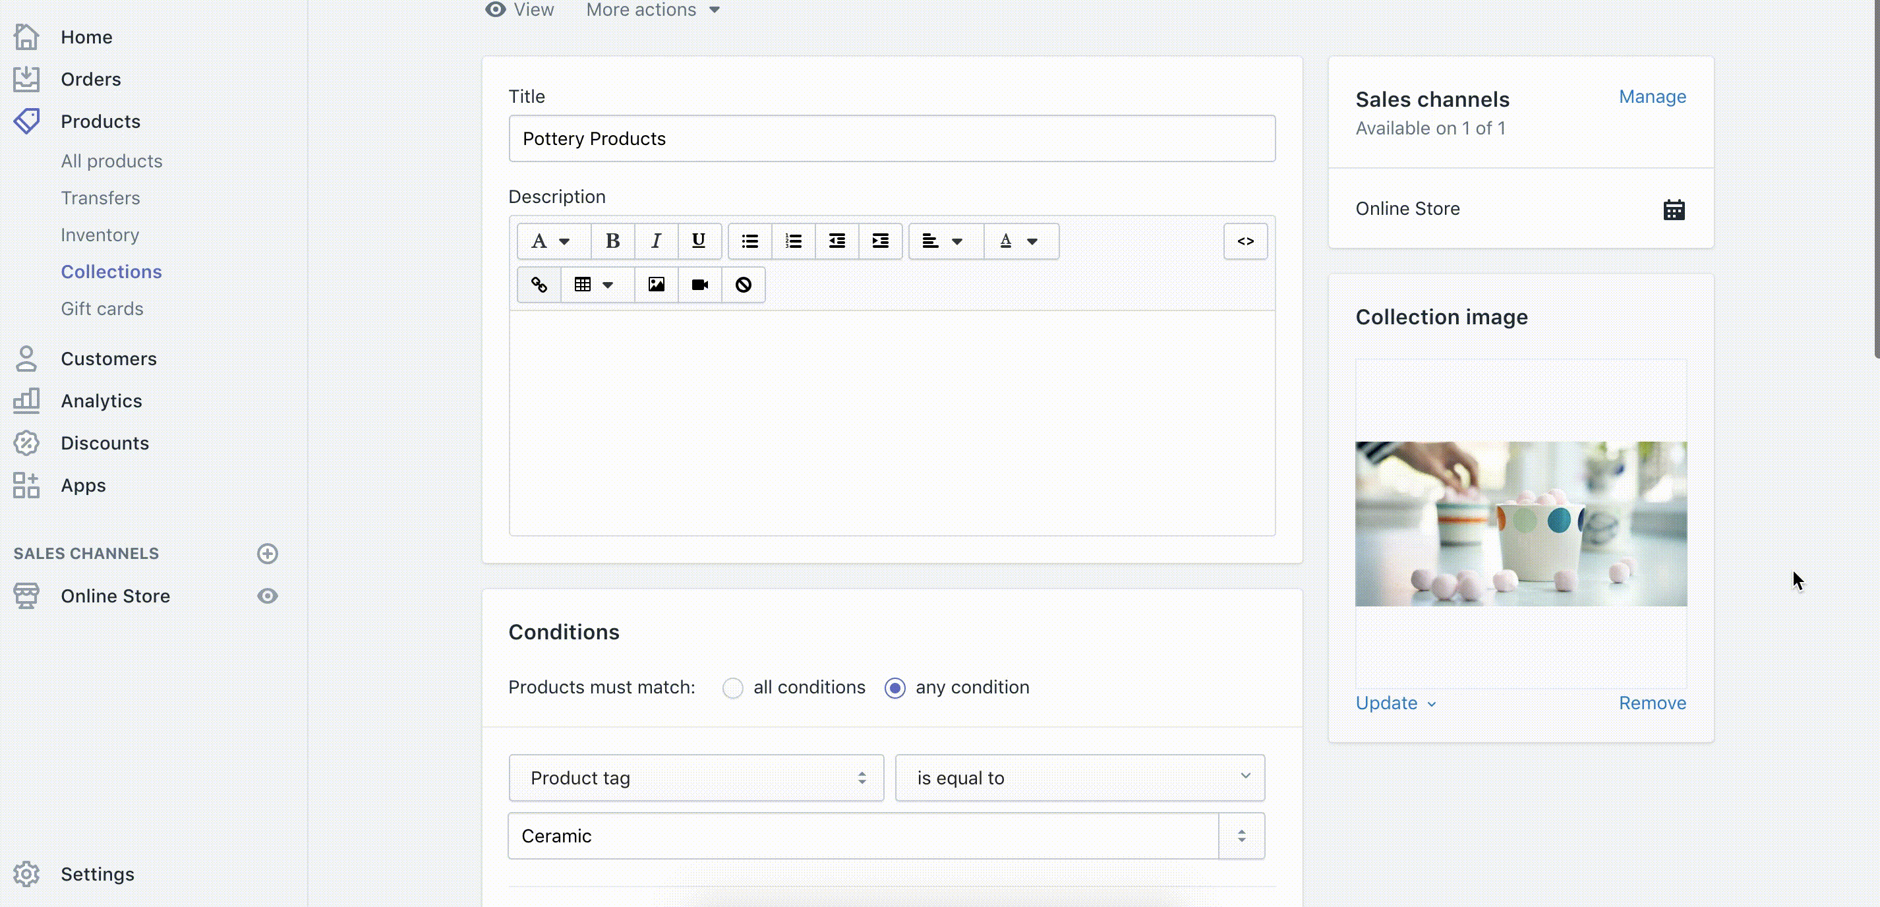
Task: Open Products in the sidebar
Action: (100, 121)
